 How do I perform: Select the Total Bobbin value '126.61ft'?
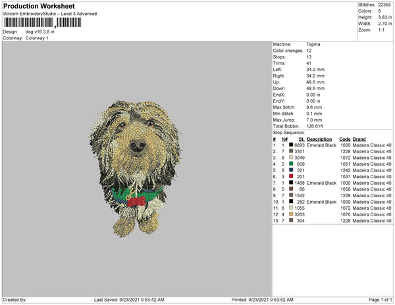(315, 126)
